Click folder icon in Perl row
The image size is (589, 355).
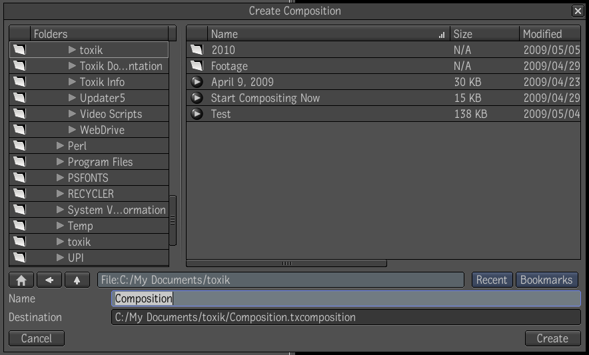click(19, 146)
